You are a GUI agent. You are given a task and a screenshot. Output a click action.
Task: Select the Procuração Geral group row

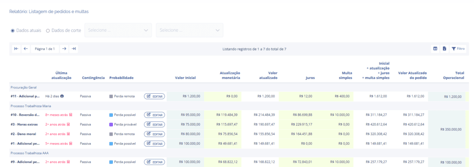point(239,87)
